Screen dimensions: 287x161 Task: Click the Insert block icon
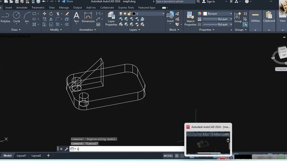coord(170,17)
